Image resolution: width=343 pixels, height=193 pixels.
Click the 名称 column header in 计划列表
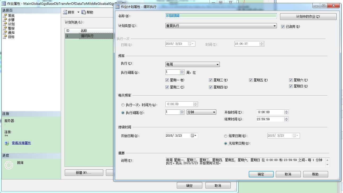(96, 31)
